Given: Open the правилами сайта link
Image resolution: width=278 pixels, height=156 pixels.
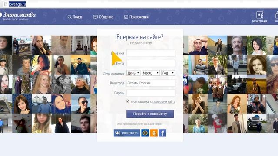Looking at the screenshot, I should tap(164, 102).
